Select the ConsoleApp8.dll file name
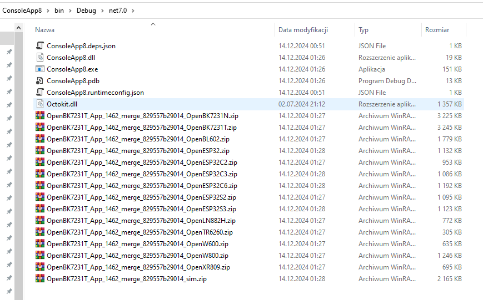 coord(71,58)
